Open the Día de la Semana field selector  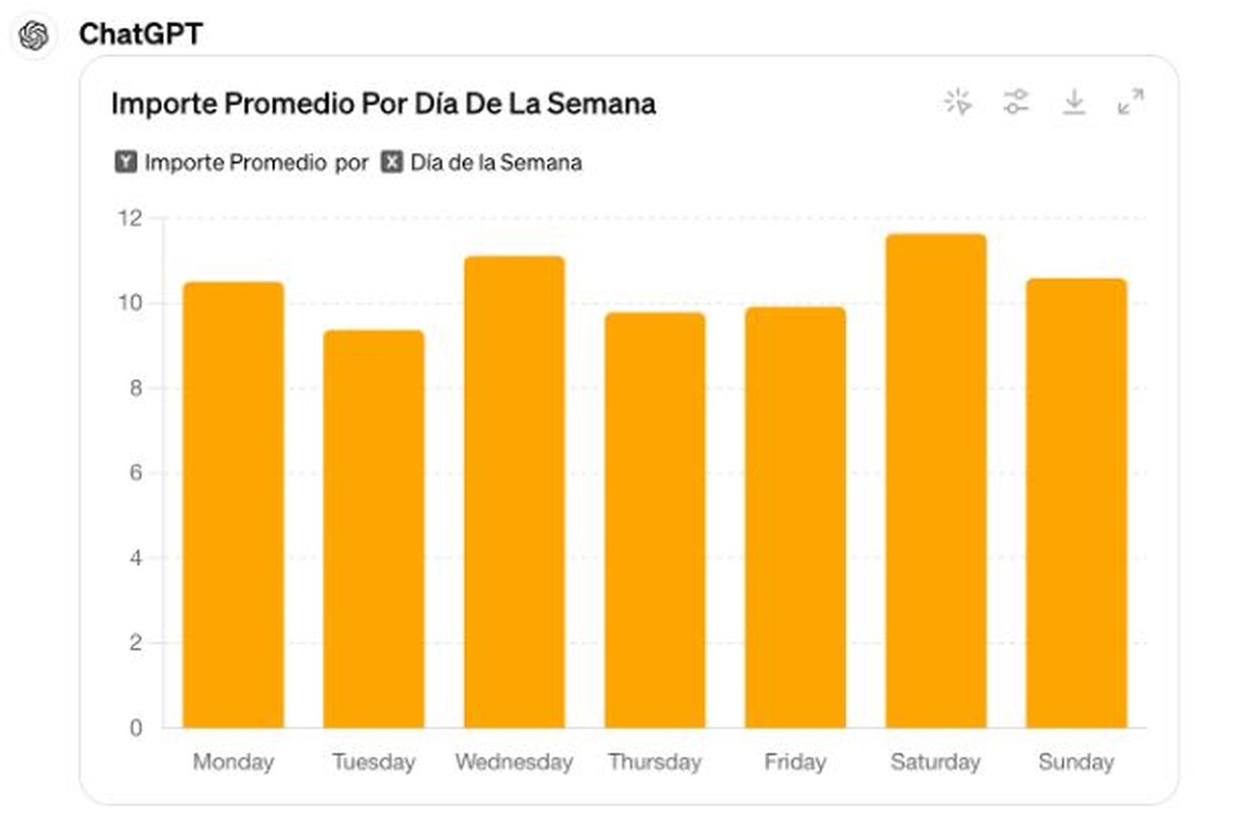pos(495,162)
